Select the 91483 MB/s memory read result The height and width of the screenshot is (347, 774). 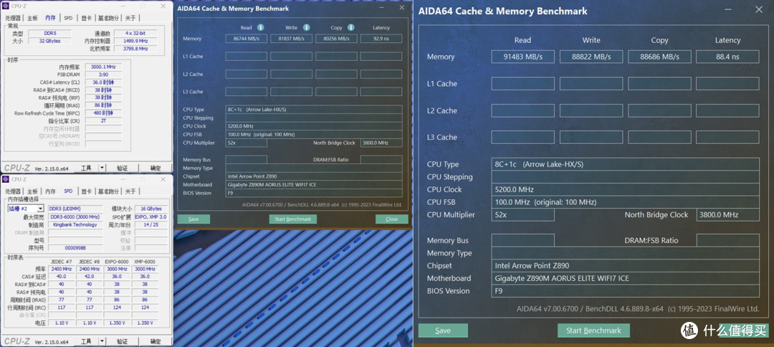point(522,57)
